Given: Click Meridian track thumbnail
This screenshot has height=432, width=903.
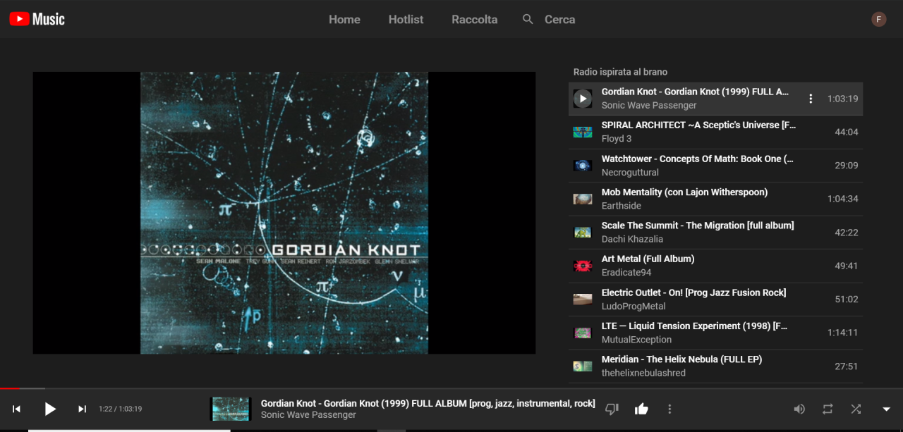Looking at the screenshot, I should [583, 366].
